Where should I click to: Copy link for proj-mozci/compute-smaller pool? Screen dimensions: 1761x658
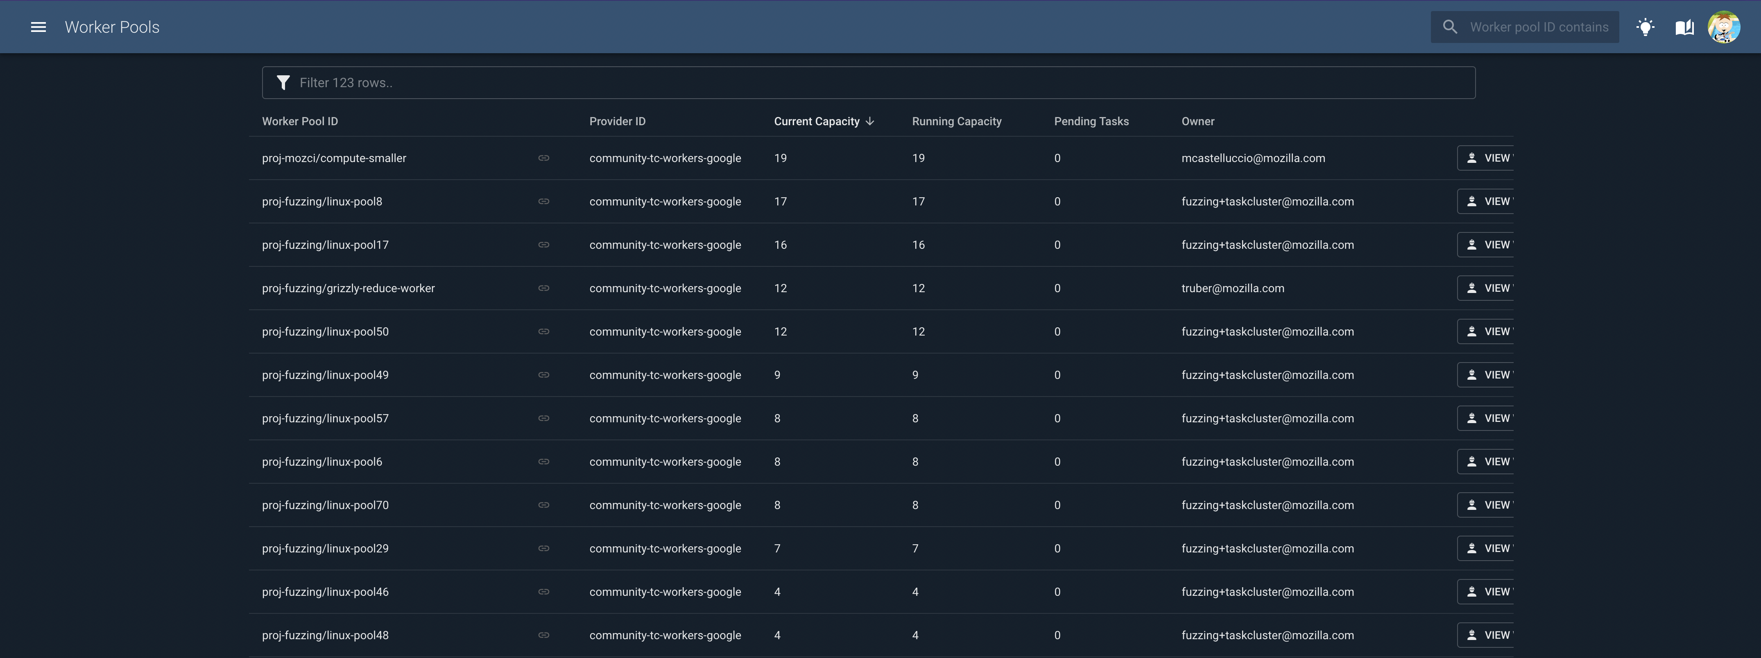point(543,158)
